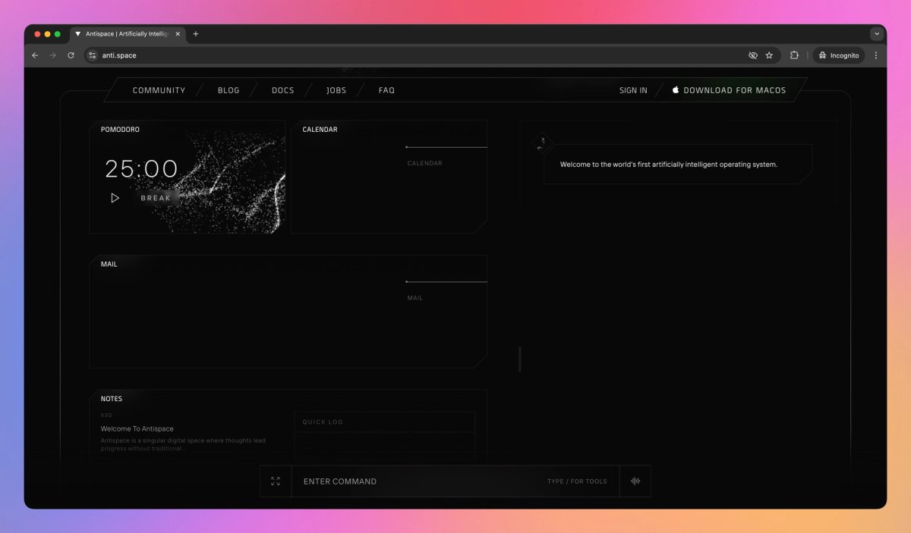911x533 pixels.
Task: Click the SIGN IN button
Action: [x=633, y=89]
